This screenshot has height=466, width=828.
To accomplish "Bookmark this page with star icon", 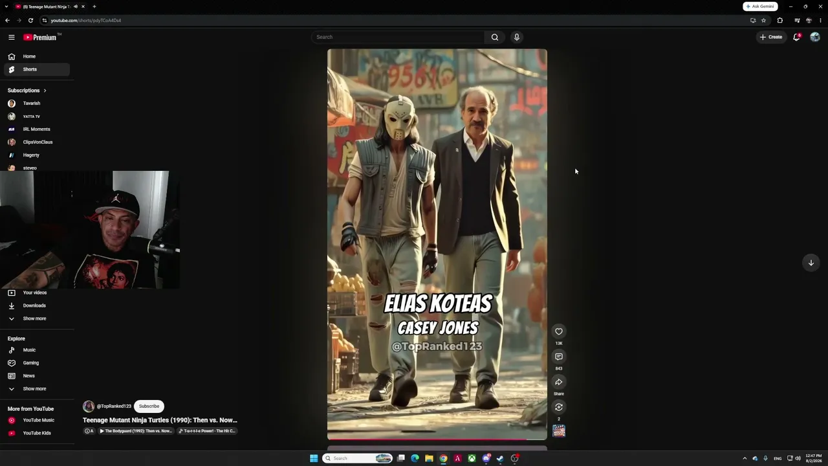I will [x=763, y=20].
